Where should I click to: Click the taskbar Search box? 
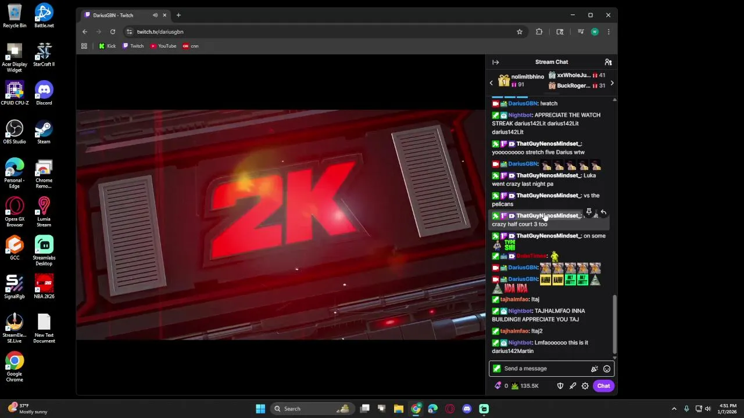[313, 409]
